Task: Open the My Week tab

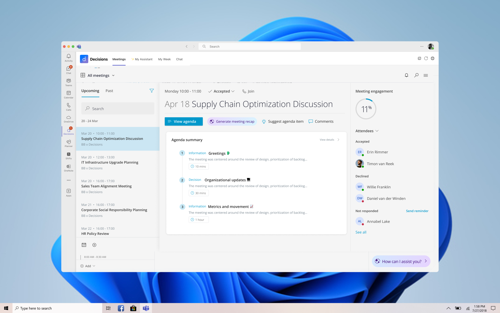Action: pos(164,59)
